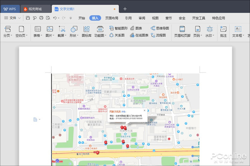250x166 pixels.
Task: Insert 在线图表 online chart
Action: point(139,35)
